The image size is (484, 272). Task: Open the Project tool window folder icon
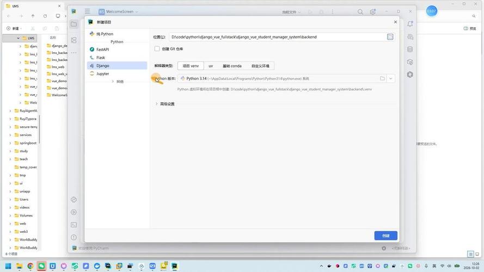click(74, 24)
